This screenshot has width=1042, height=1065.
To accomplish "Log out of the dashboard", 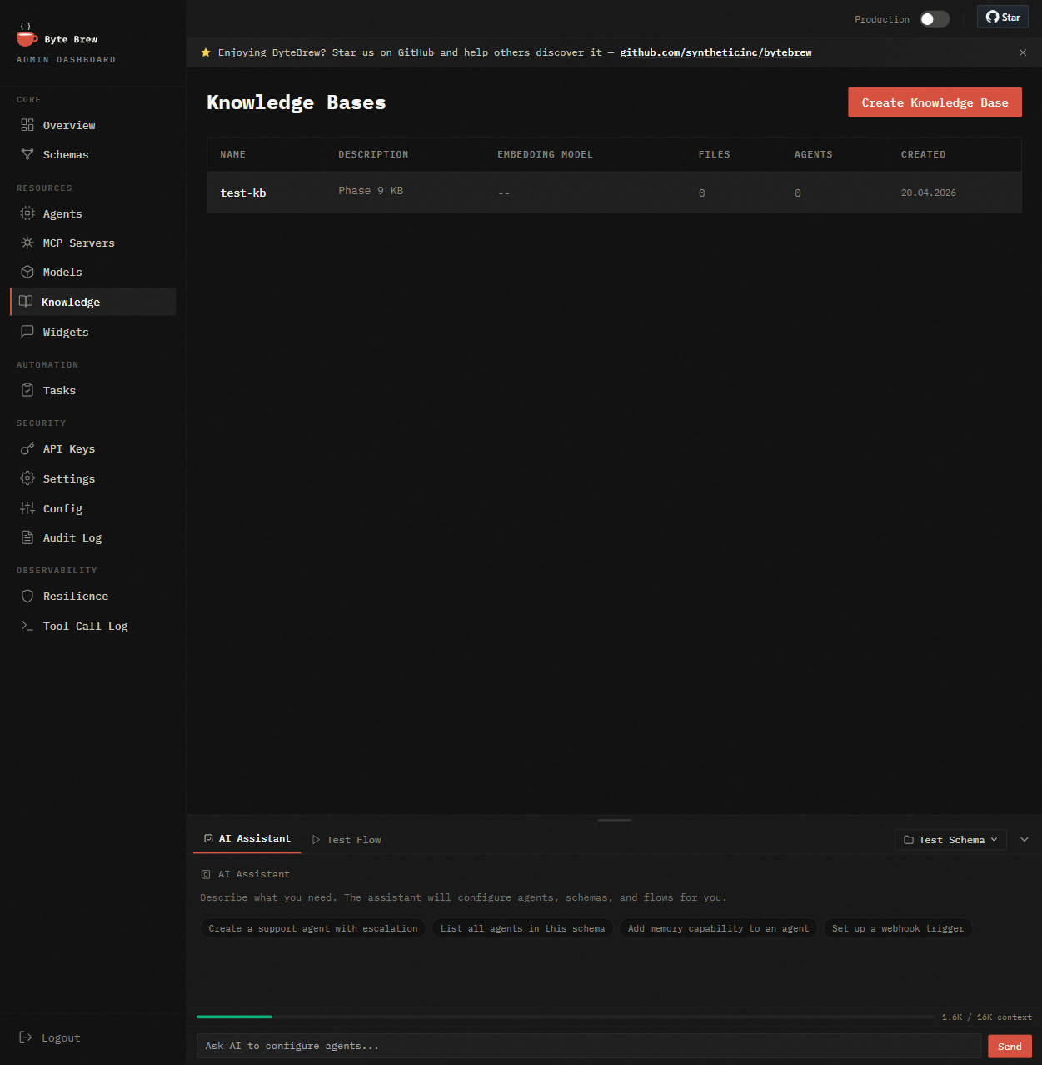I will (x=50, y=1037).
